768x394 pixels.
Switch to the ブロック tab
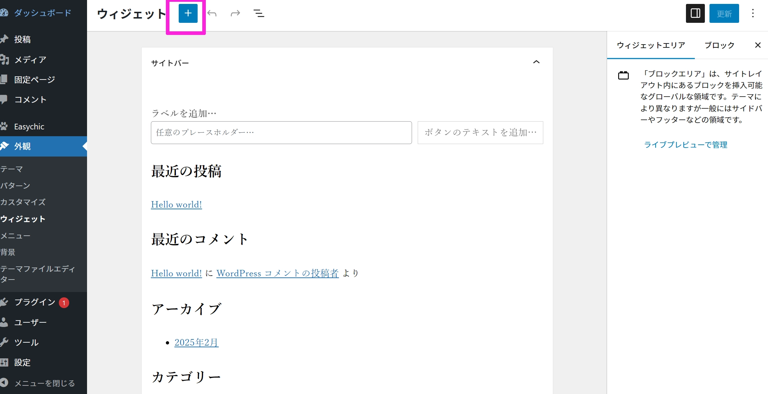[x=719, y=45]
